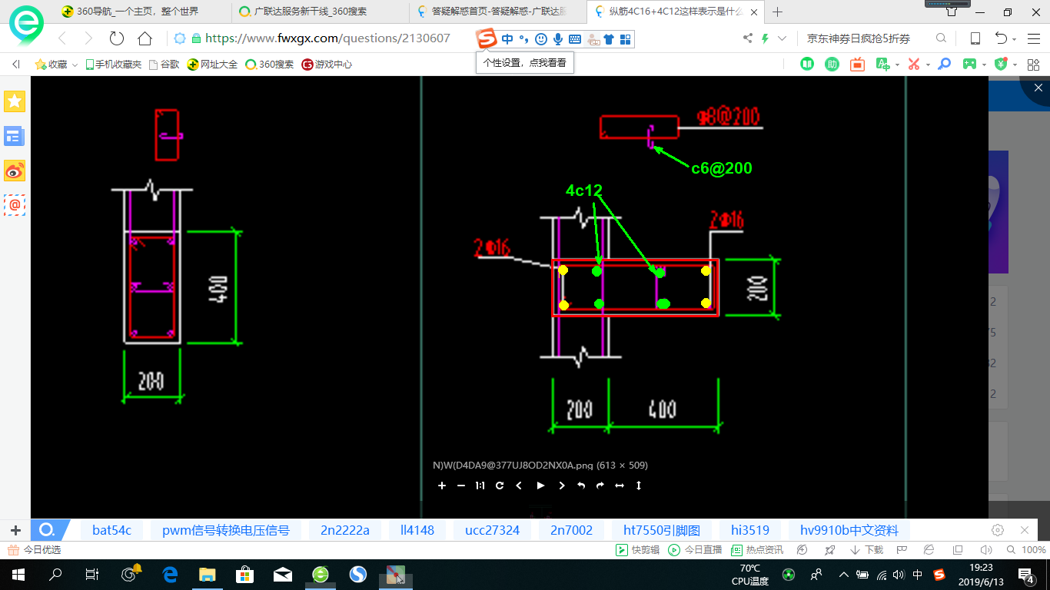
Task: Click the image viewer refresh/reset icon
Action: [x=500, y=486]
